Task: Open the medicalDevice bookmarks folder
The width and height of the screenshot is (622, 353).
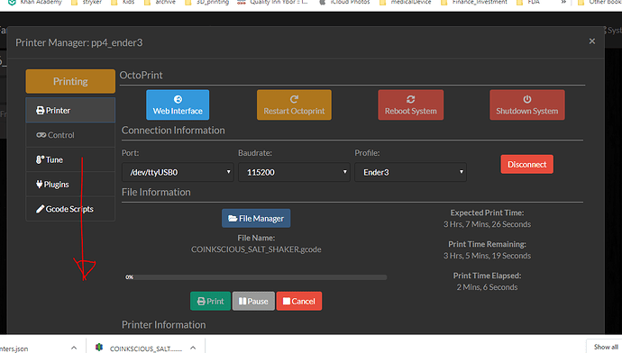Action: (x=407, y=3)
